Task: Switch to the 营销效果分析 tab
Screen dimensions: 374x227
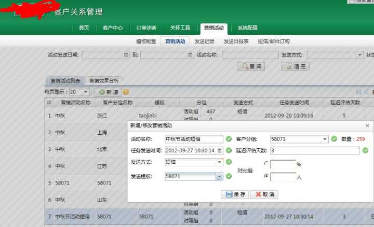Action: (104, 80)
